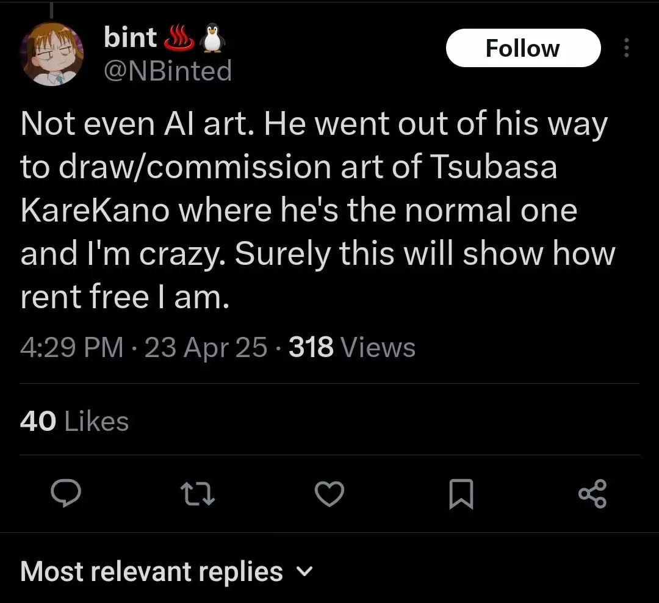Click the penguin emoji beside the name
Screen dimensions: 659x603
(x=213, y=38)
